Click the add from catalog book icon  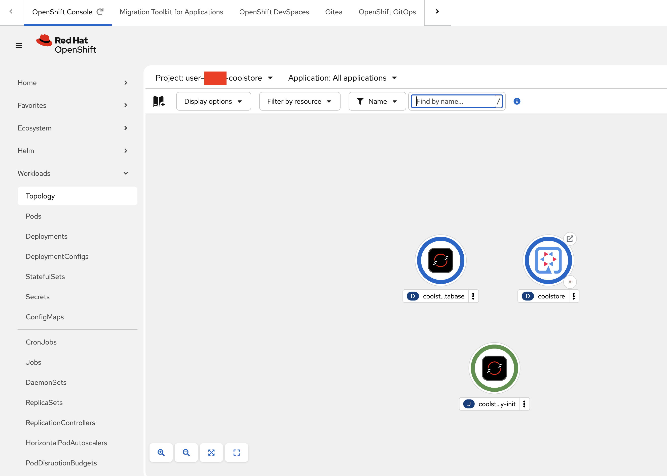coord(159,101)
